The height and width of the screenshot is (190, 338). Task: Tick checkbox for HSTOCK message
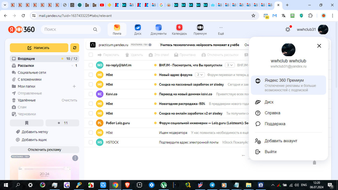91,142
